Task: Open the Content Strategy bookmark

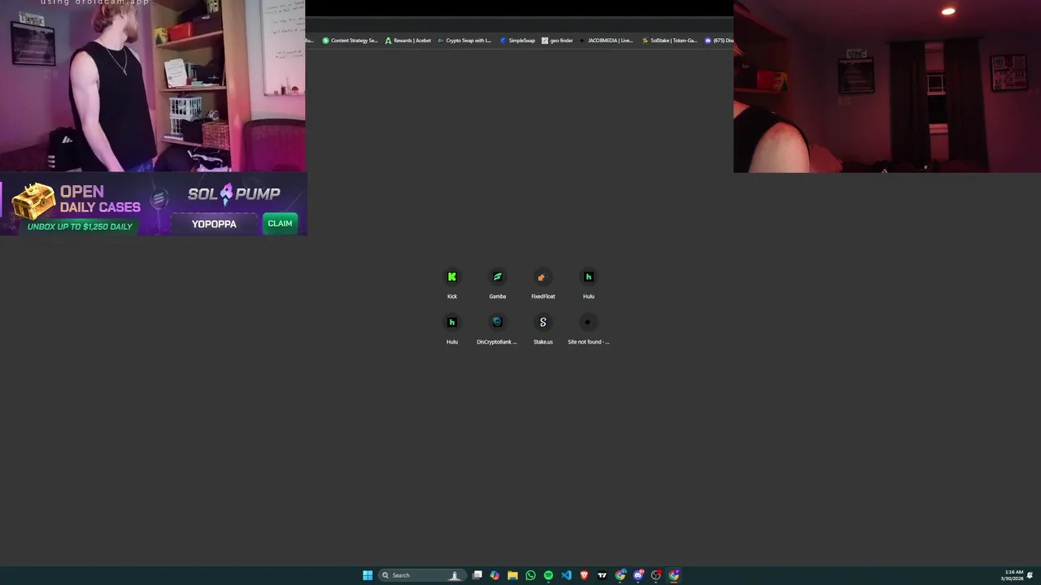Action: pos(351,41)
